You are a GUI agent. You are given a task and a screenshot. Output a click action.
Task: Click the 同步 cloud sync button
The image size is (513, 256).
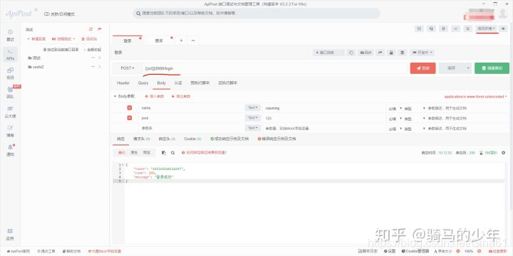point(366,53)
